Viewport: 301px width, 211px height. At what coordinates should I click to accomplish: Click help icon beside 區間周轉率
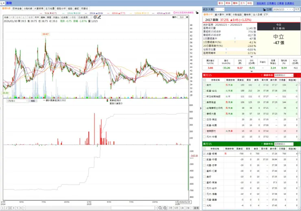click(226, 53)
